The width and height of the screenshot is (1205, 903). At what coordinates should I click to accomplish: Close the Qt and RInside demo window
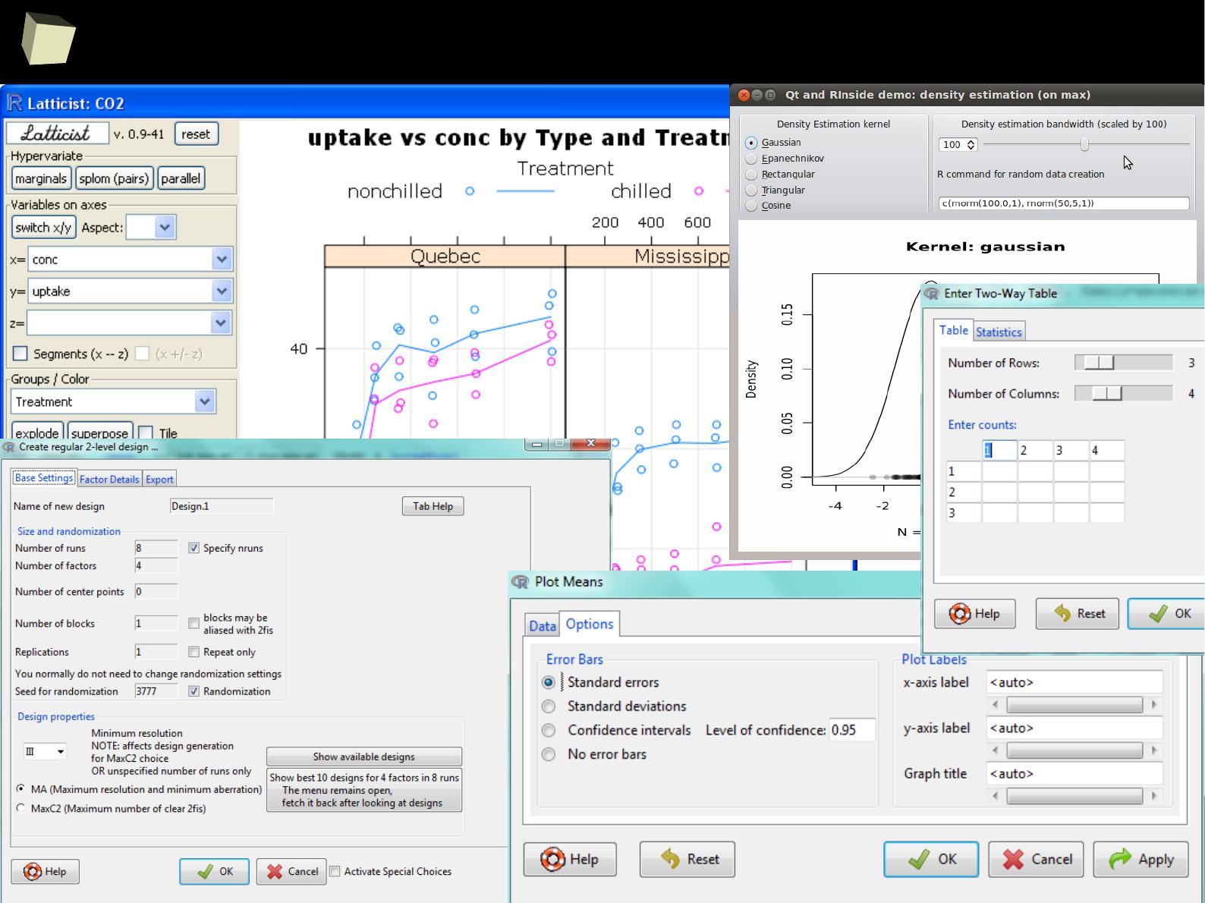click(x=744, y=95)
